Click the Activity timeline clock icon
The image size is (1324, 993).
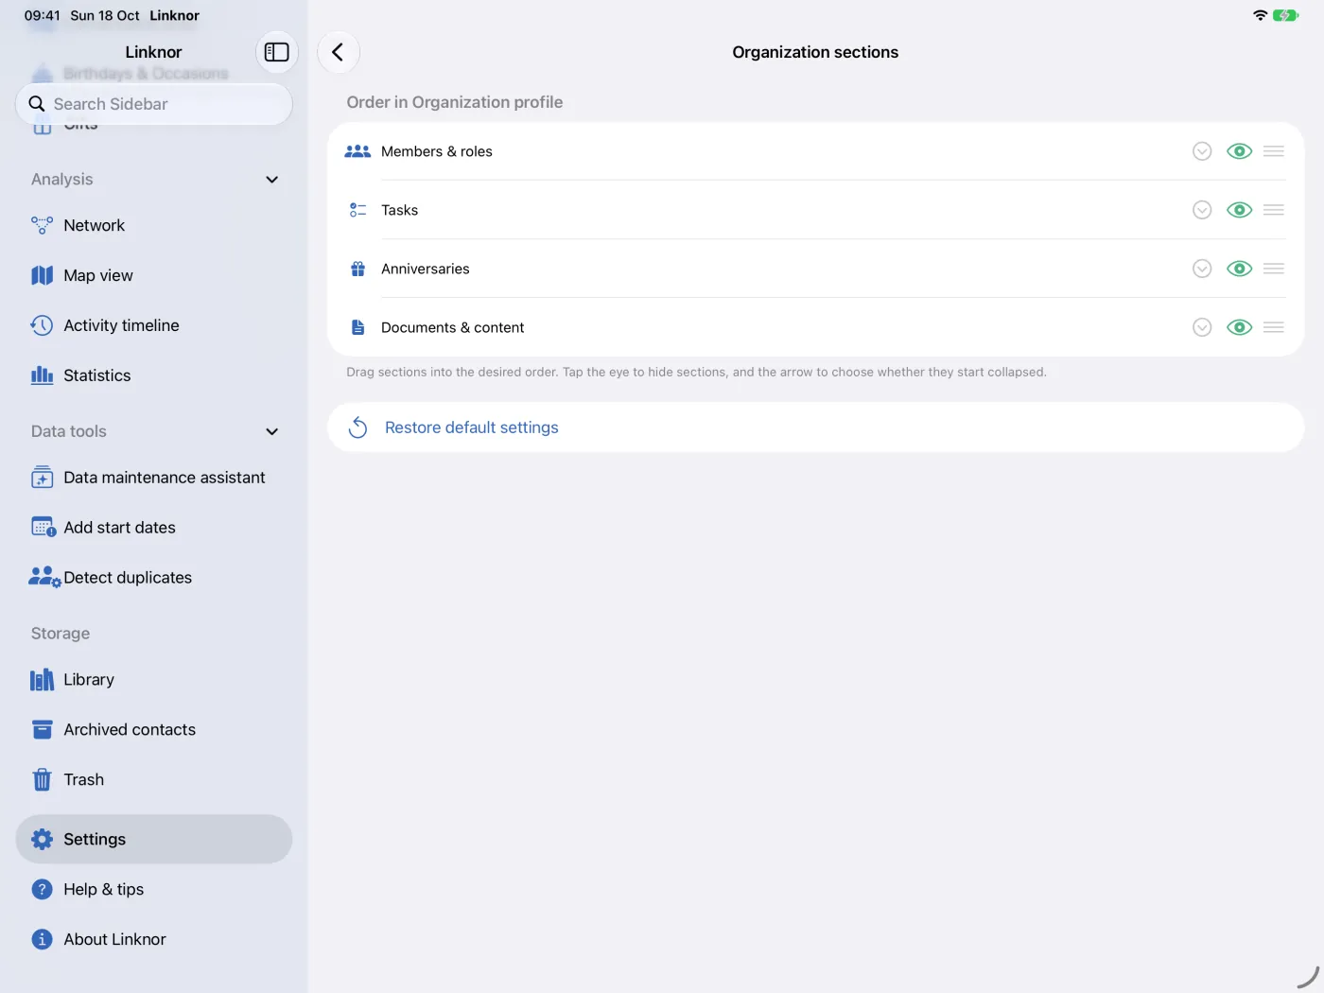tap(42, 325)
